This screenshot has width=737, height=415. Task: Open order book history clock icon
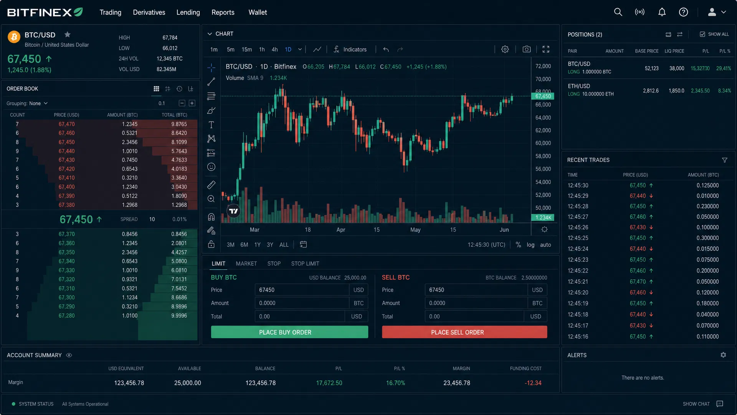179,89
